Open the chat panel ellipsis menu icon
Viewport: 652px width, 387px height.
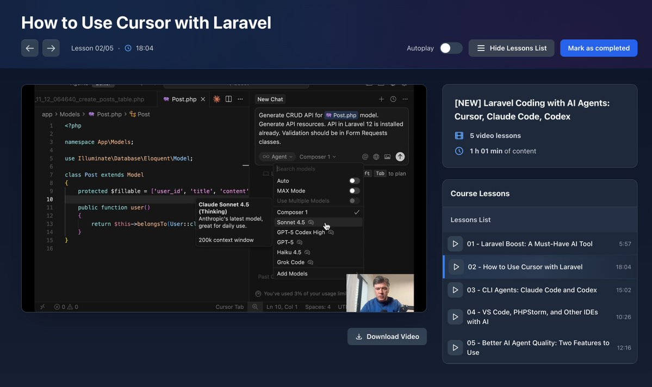(405, 99)
